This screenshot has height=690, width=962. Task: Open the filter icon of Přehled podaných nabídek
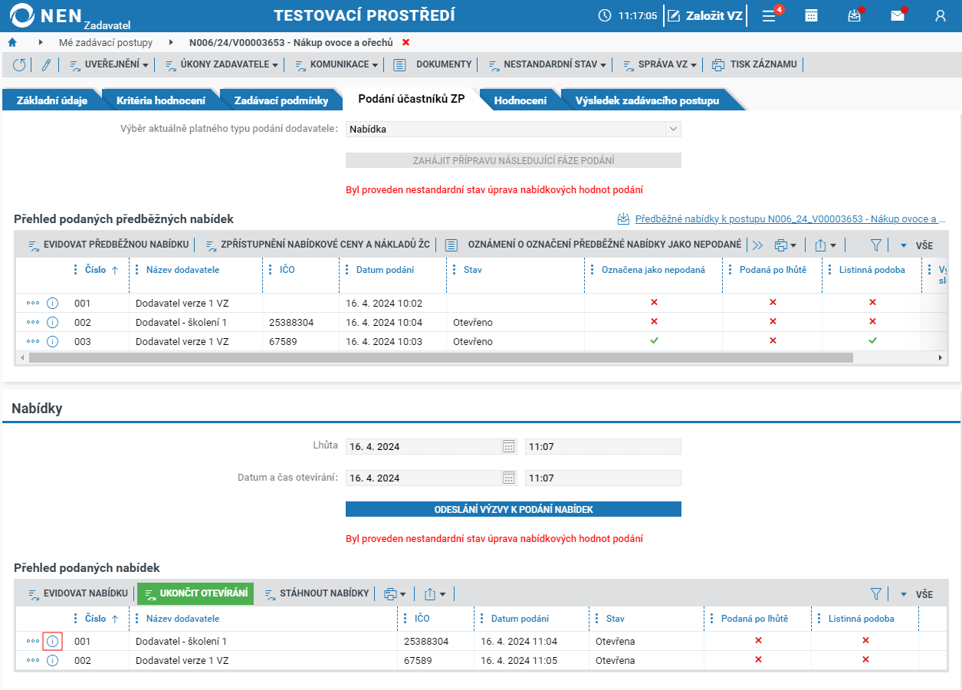click(x=876, y=593)
